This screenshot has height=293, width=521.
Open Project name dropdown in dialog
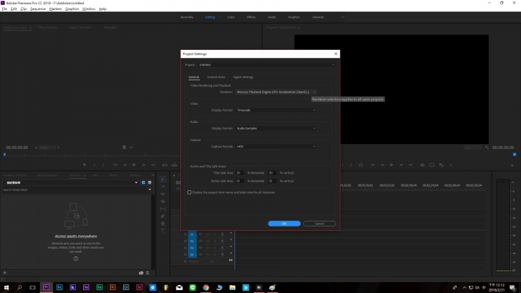267,65
